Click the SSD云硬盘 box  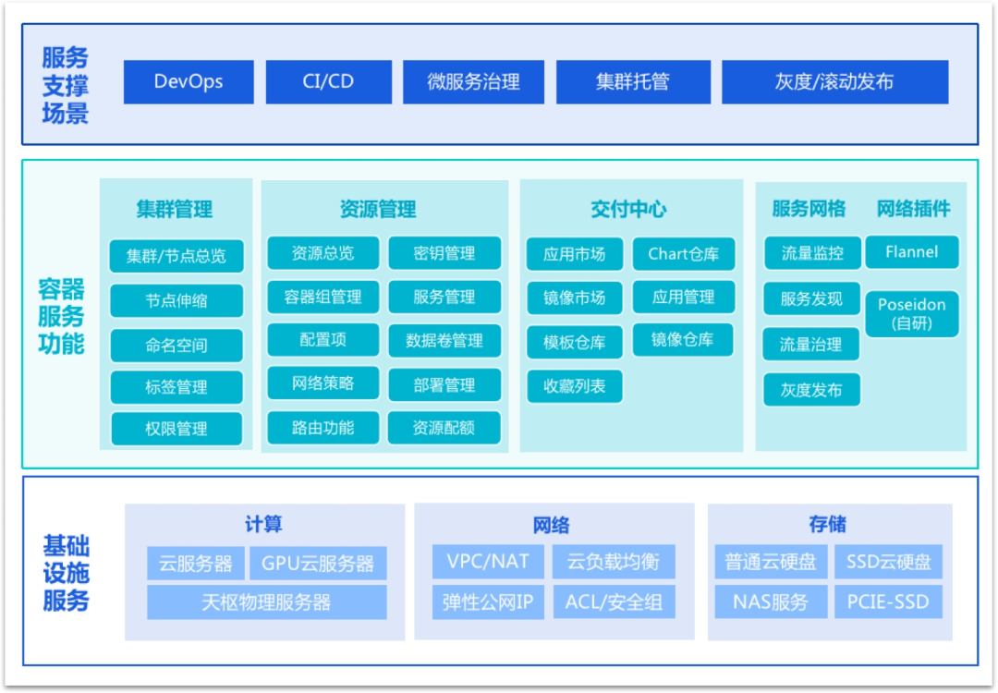click(x=889, y=561)
